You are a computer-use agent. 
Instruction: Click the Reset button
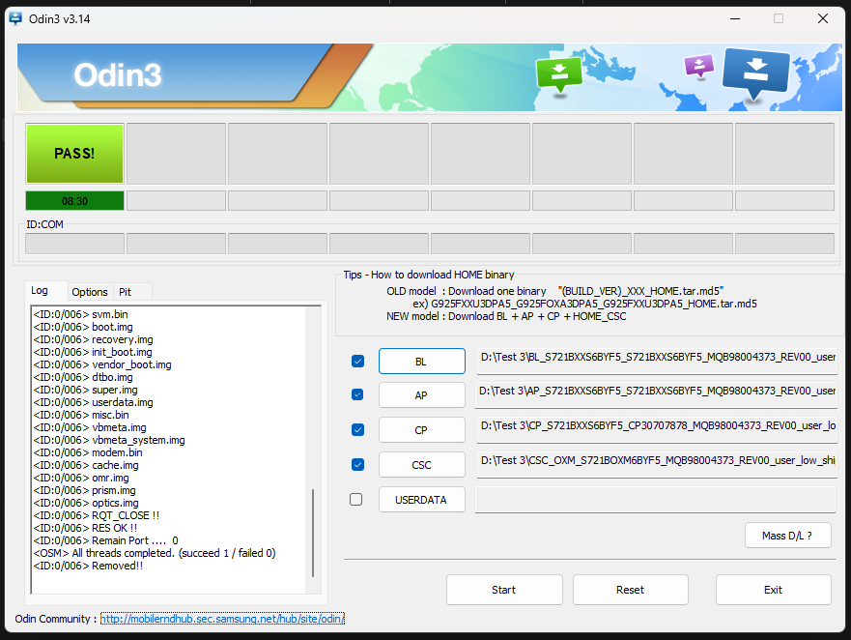tap(630, 590)
